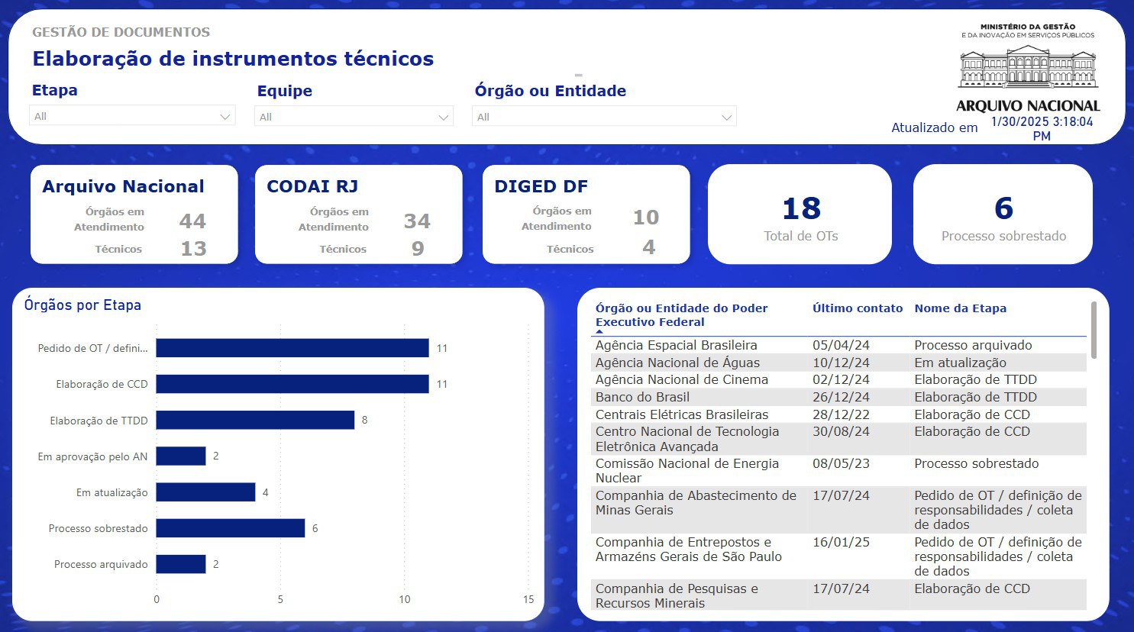Click the Pedido de OT bar
Screen dimensions: 1134x632
click(292, 348)
